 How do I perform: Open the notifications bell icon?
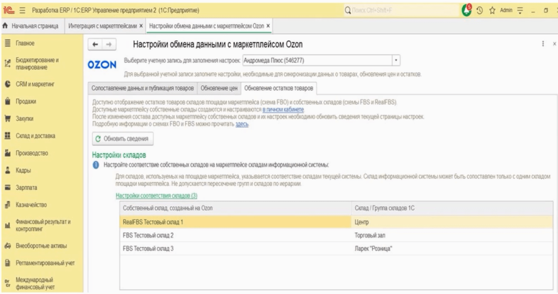[466, 10]
